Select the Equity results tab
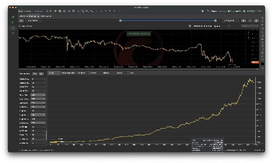273x163 pixels. click(54, 73)
